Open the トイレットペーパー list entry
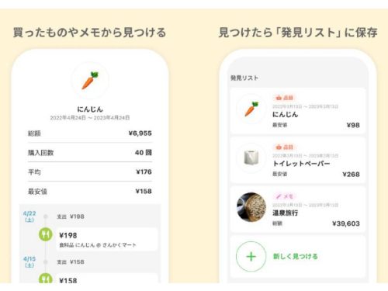The width and height of the screenshot is (388, 291). [297, 161]
